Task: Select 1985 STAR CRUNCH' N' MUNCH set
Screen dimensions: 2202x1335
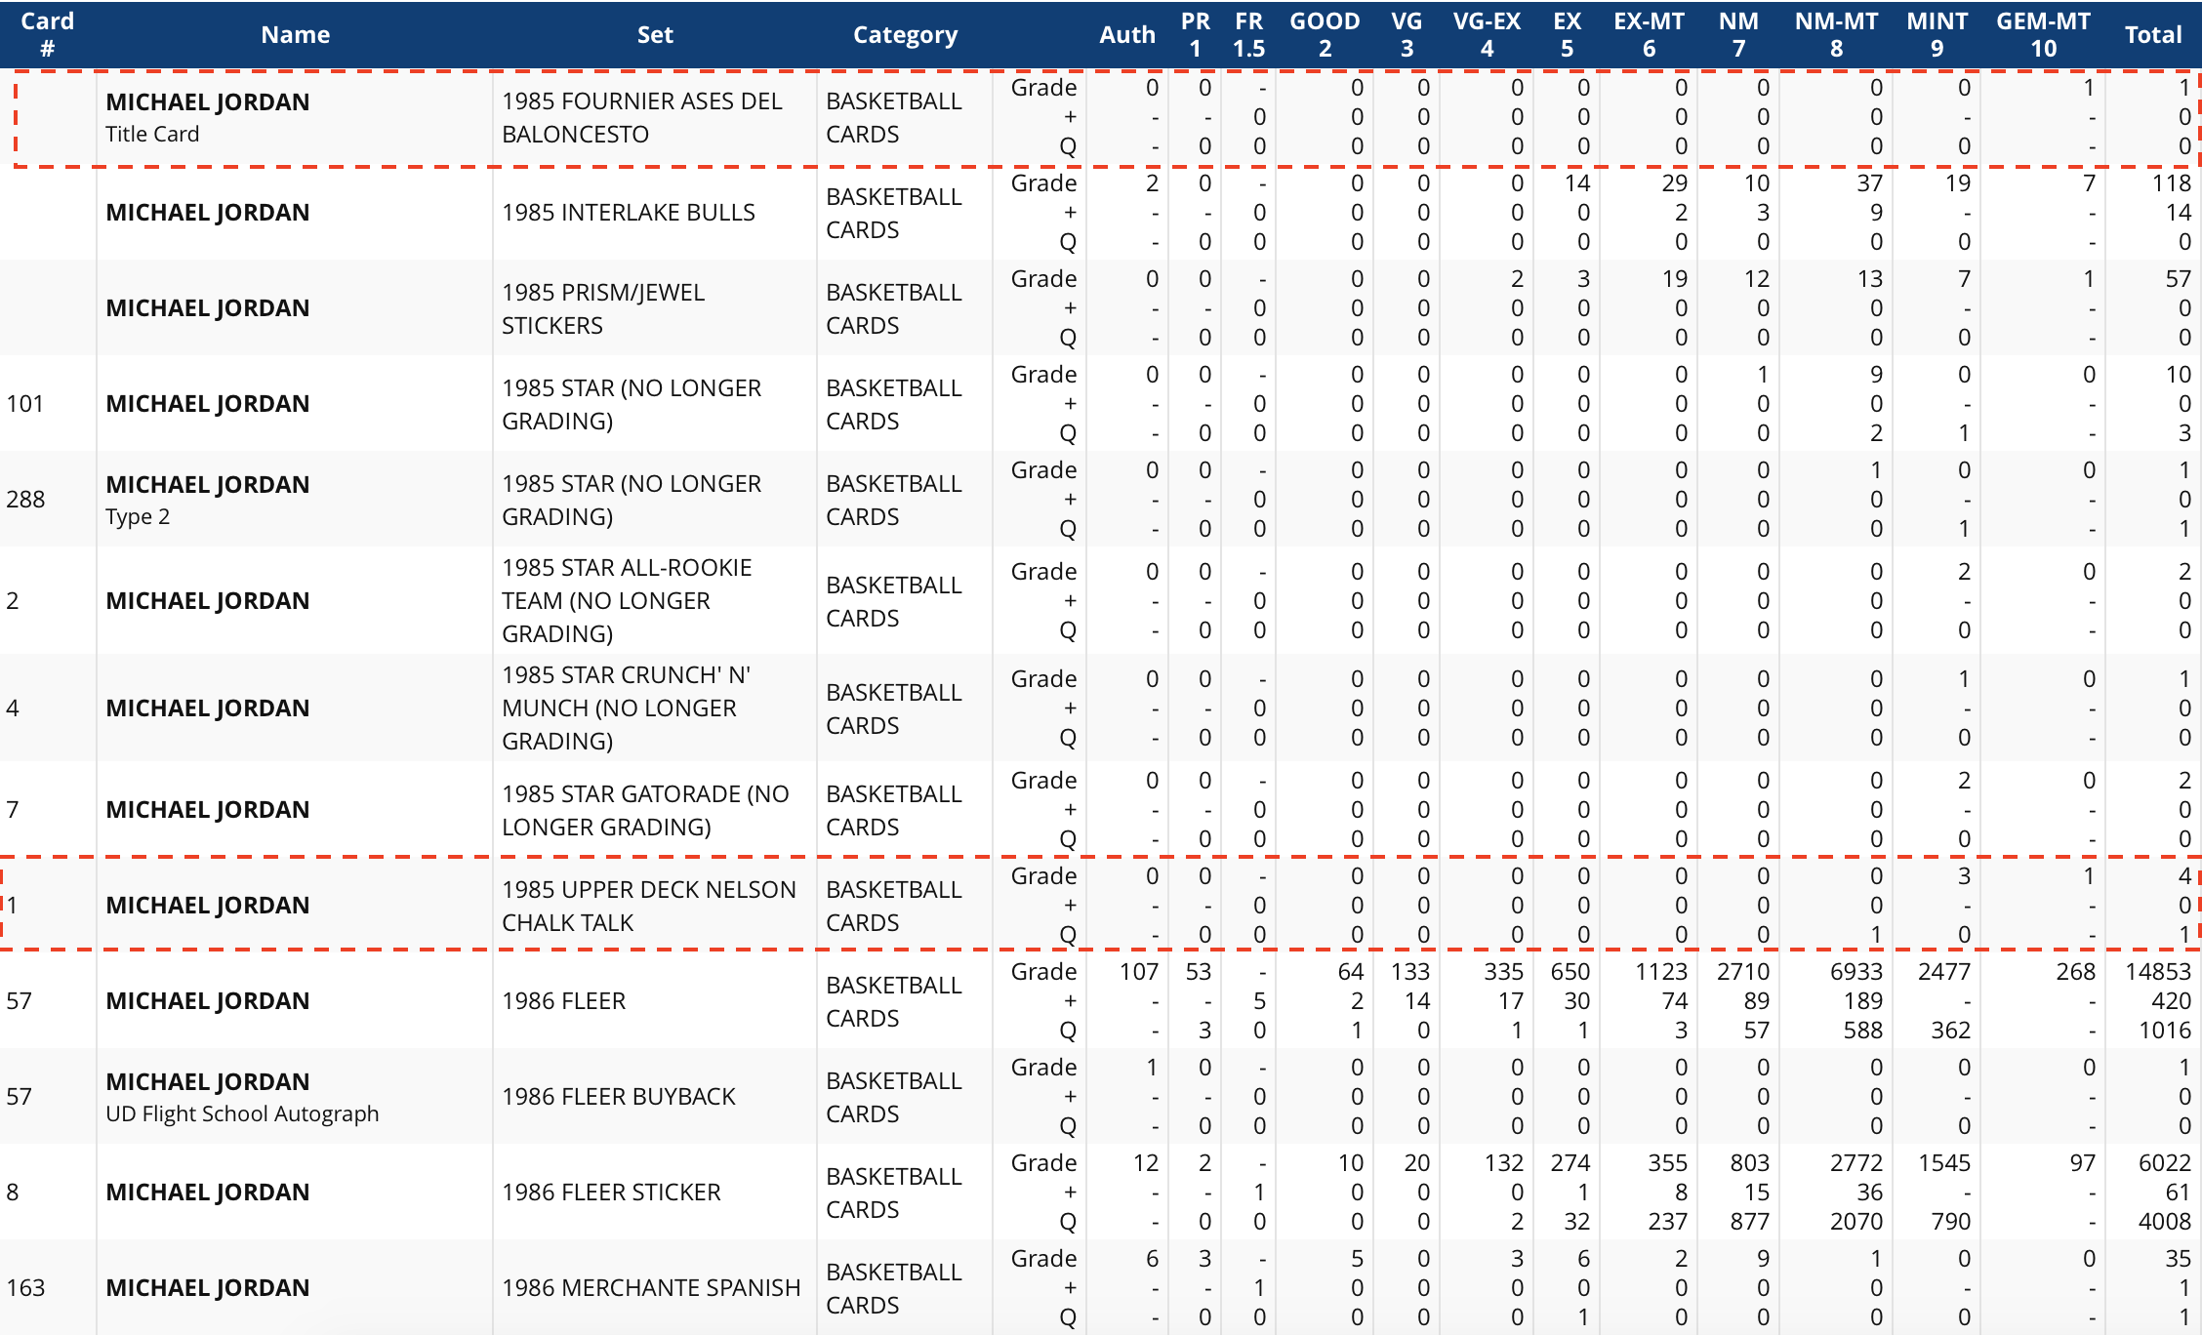Action: coord(626,708)
